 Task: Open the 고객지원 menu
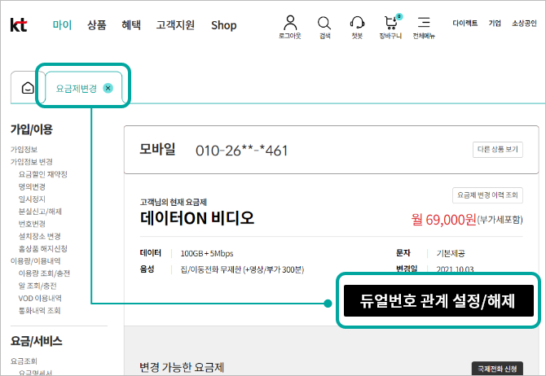point(175,24)
